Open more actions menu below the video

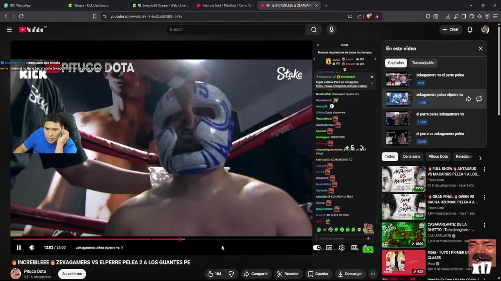tap(373, 274)
